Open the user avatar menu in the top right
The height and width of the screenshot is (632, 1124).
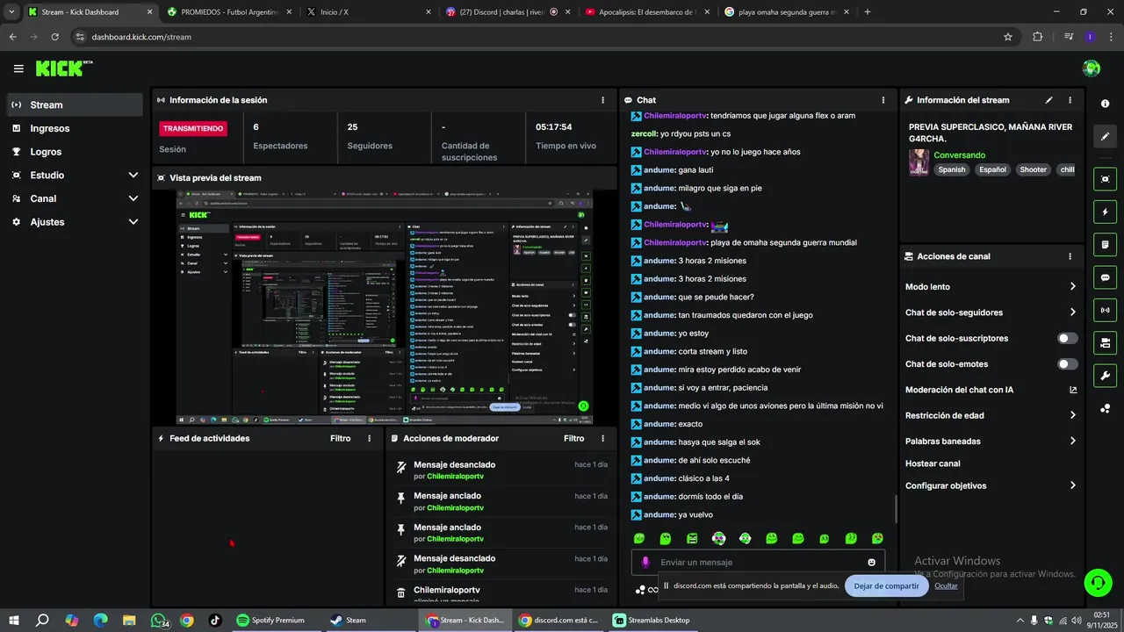coord(1092,68)
